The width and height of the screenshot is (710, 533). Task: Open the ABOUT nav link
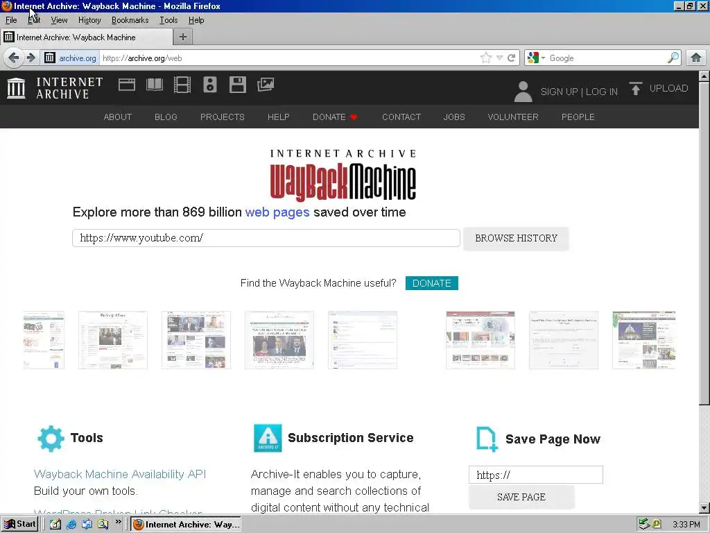click(118, 117)
